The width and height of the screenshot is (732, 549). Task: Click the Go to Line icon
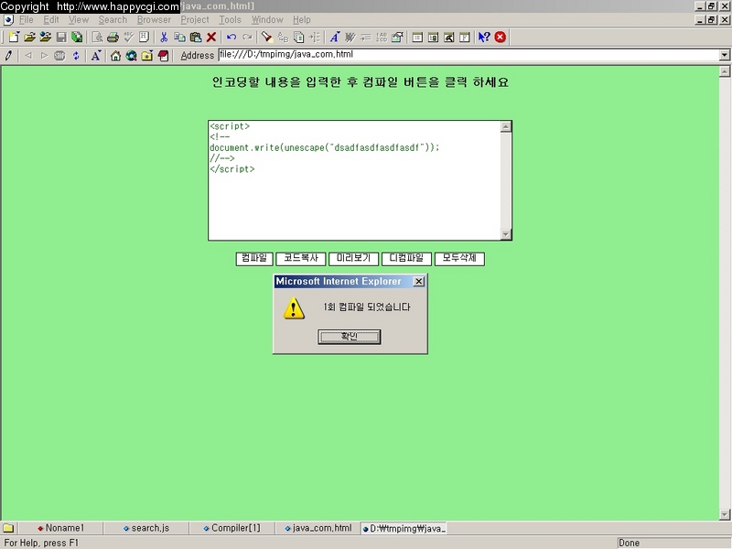tap(315, 38)
